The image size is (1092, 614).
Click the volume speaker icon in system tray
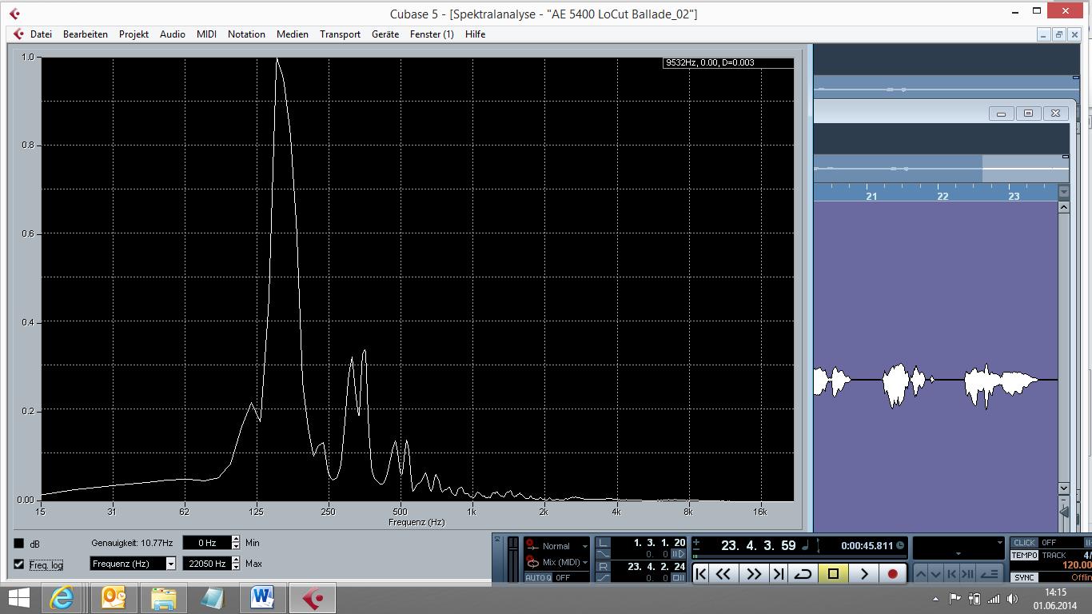click(1014, 598)
